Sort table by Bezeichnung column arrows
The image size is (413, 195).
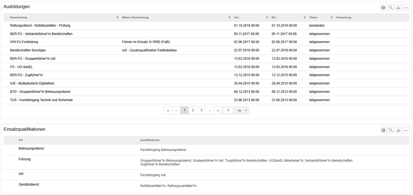[117, 17]
